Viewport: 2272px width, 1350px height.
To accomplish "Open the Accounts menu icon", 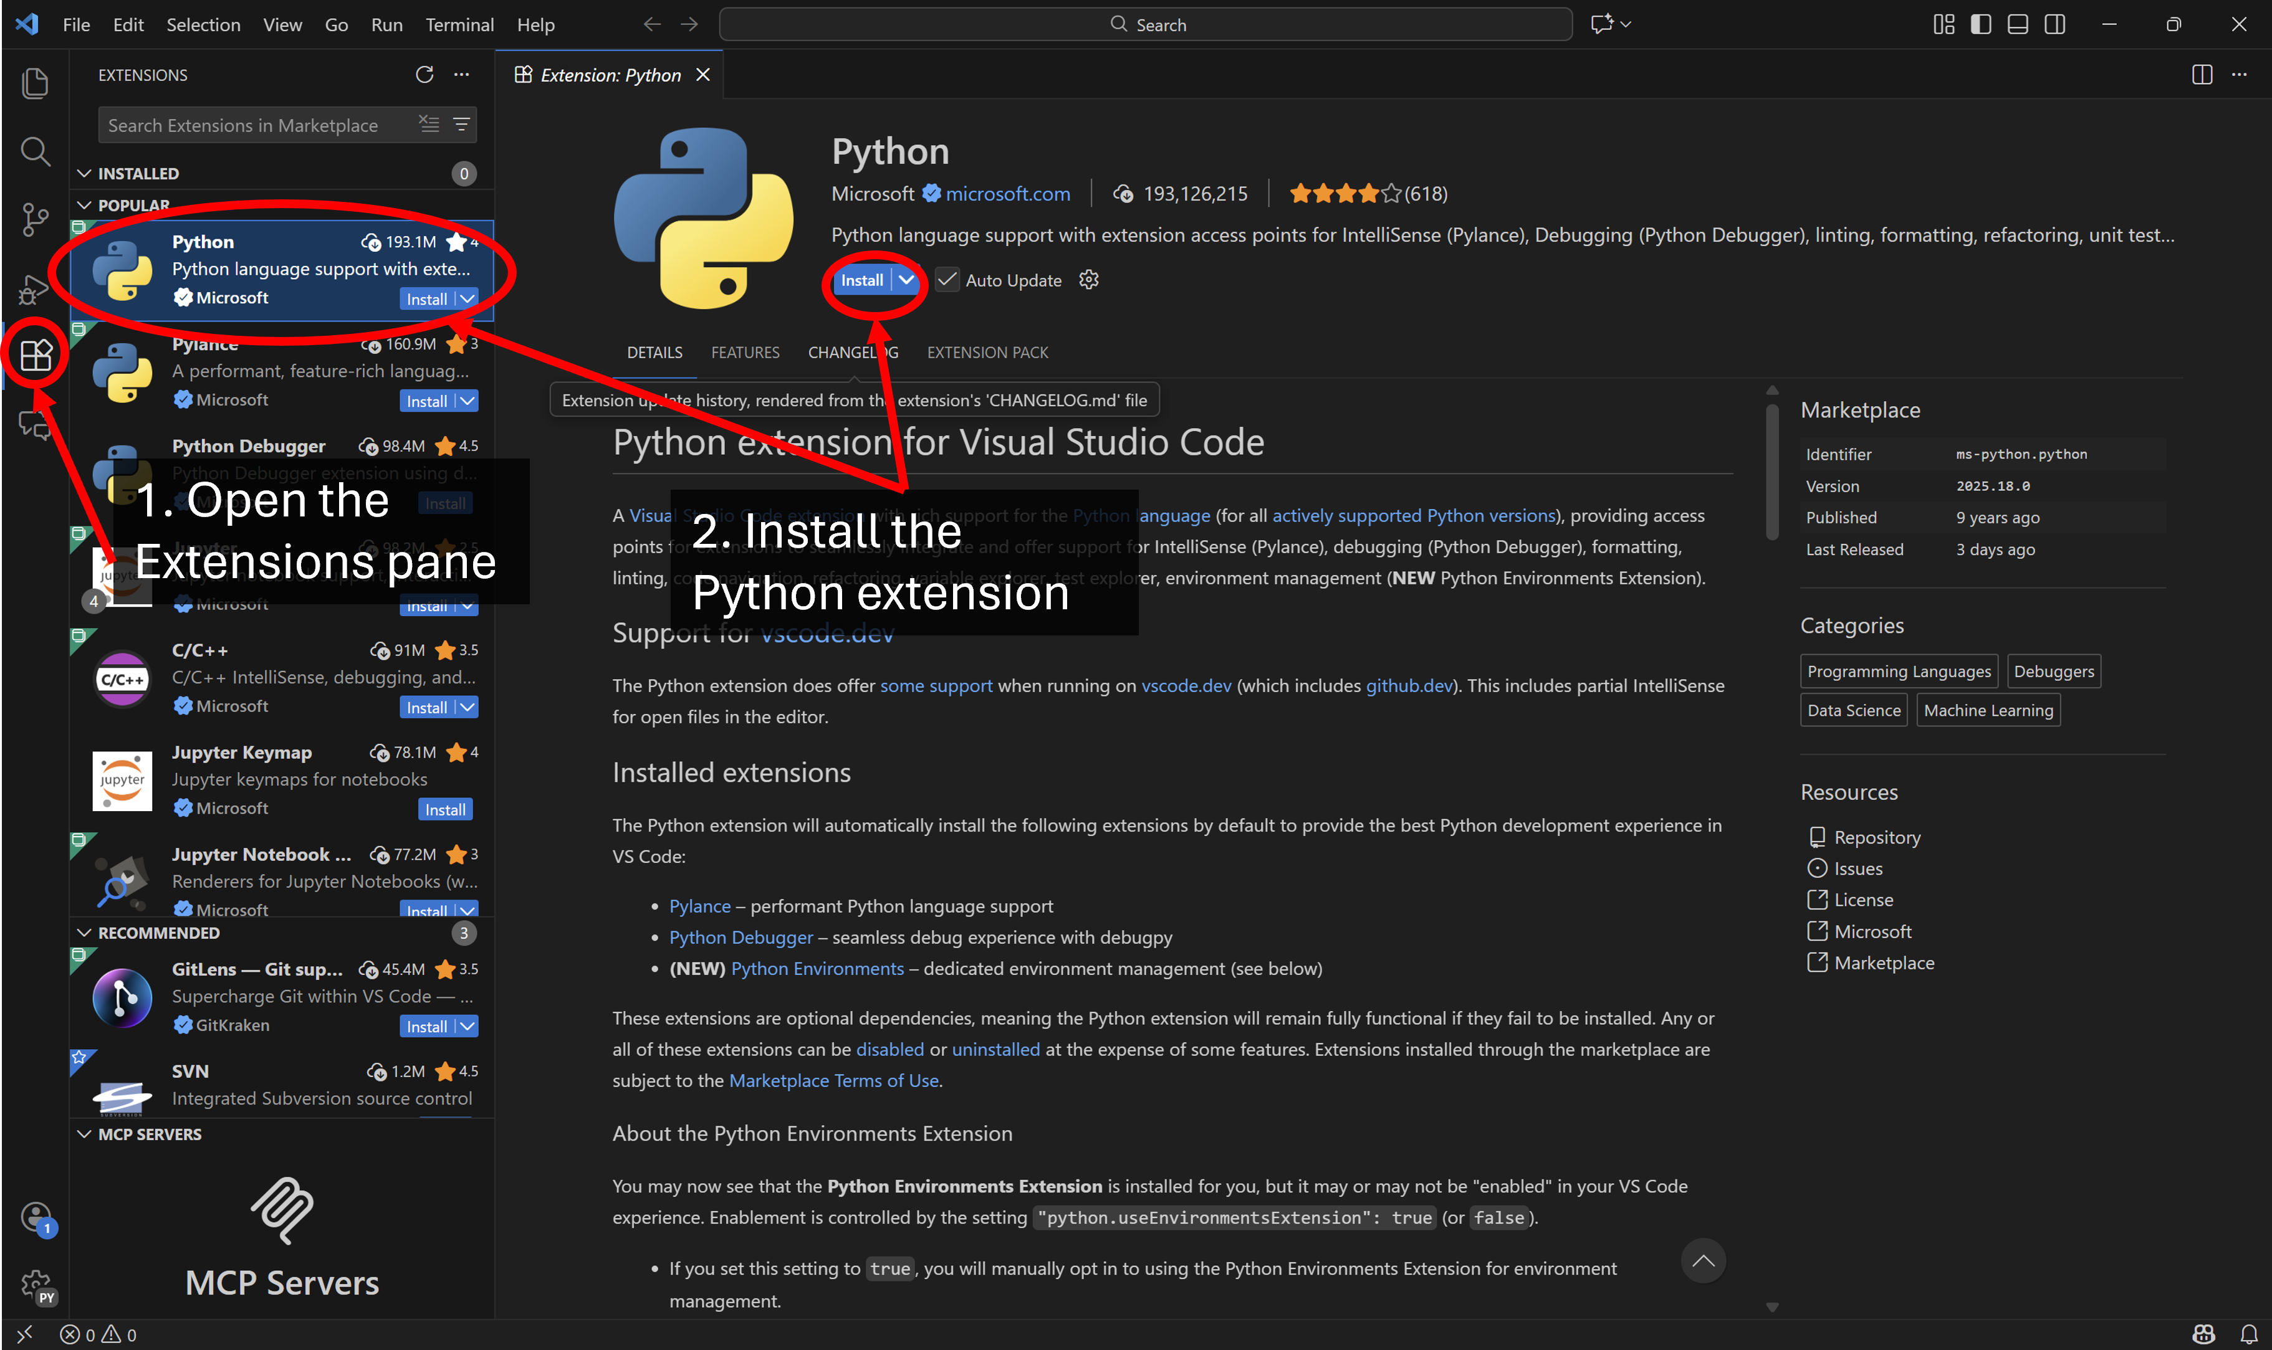I will coord(36,1216).
